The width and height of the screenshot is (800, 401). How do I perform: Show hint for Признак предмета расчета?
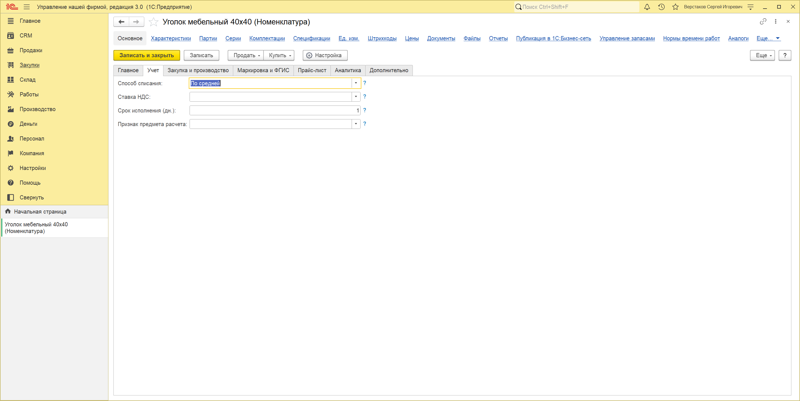click(365, 124)
